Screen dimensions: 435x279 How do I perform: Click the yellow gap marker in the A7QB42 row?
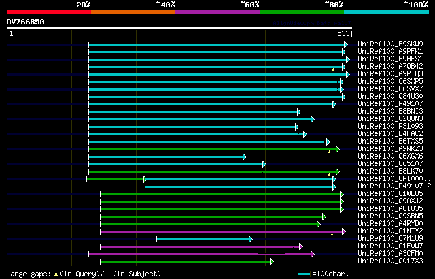pos(333,69)
